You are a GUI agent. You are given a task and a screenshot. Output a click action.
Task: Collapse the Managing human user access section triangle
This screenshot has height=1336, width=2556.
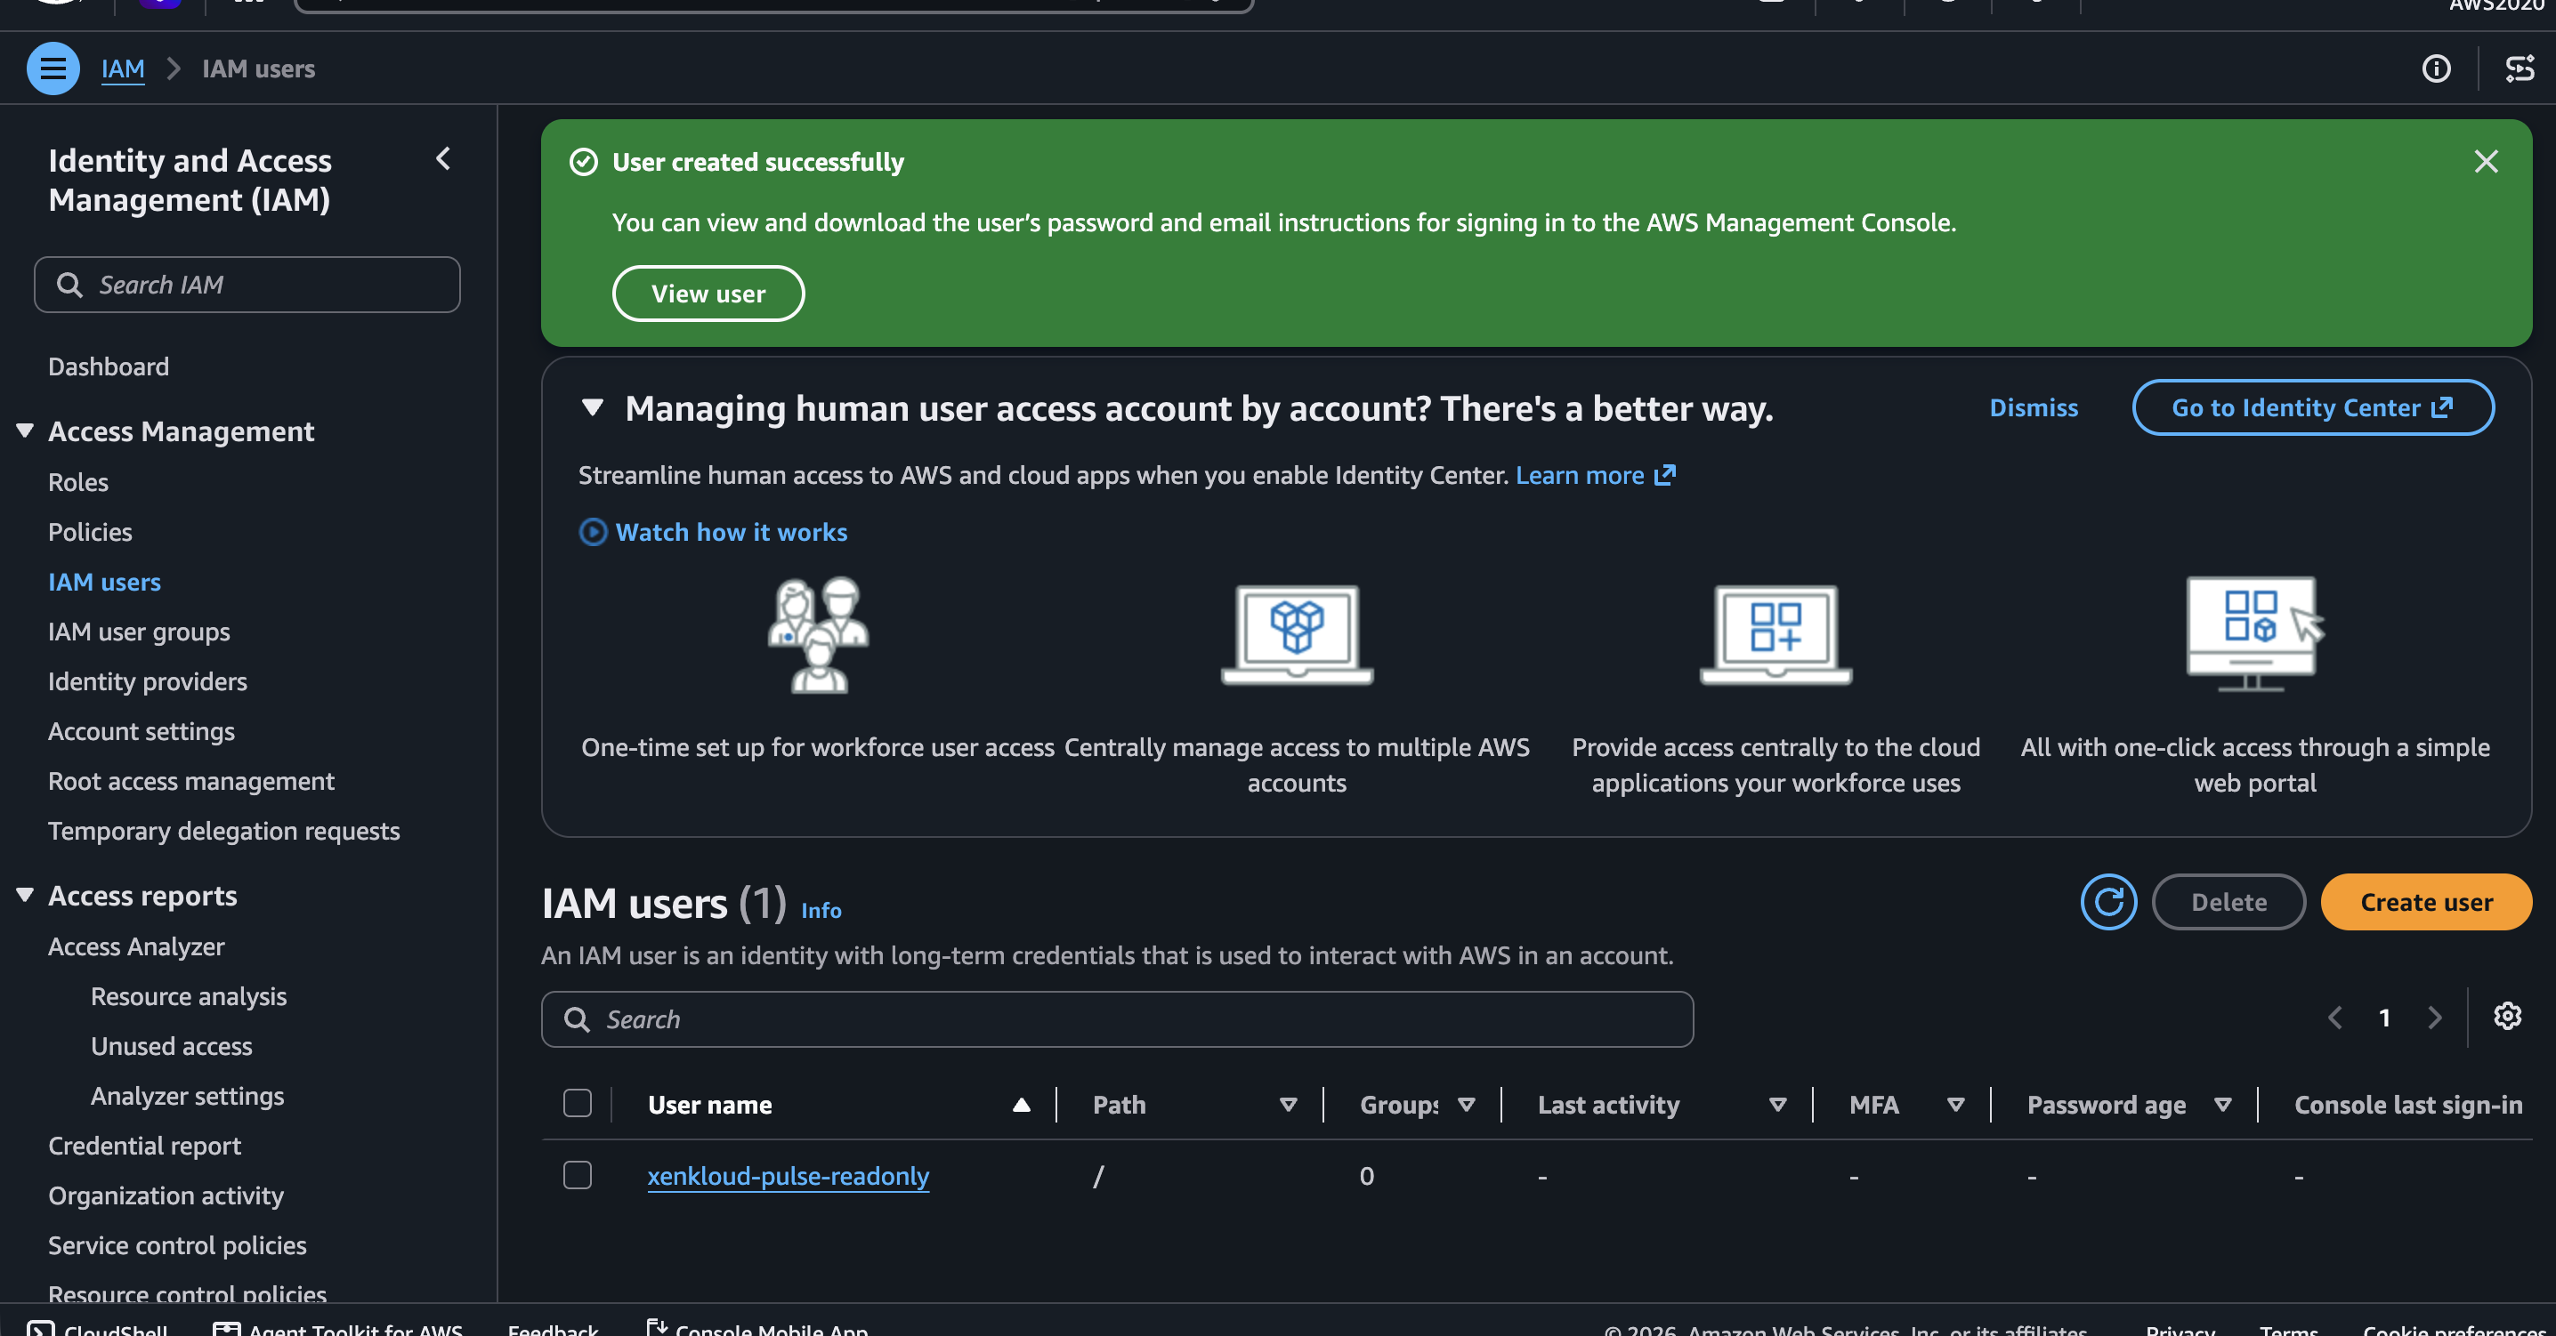click(593, 407)
